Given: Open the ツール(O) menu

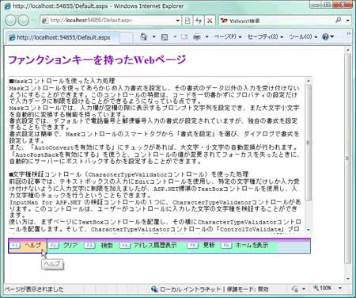Looking at the screenshot, I should 303,36.
